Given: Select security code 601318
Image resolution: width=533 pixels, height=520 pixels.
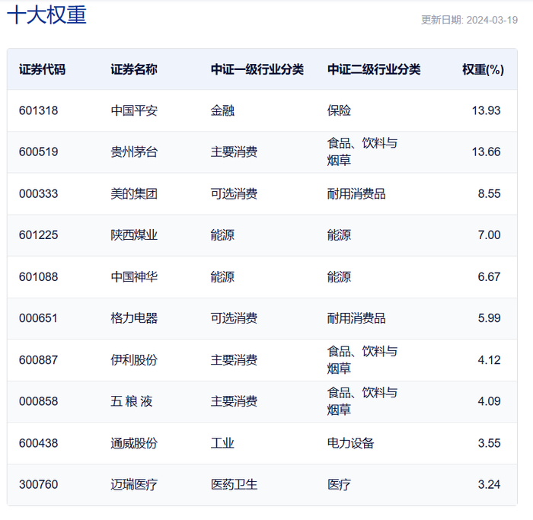Looking at the screenshot, I should 38,110.
